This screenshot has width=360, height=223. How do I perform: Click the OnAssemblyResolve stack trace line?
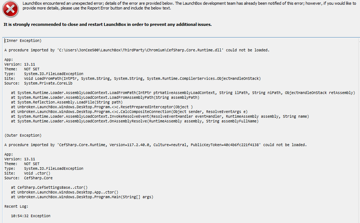click(x=135, y=121)
